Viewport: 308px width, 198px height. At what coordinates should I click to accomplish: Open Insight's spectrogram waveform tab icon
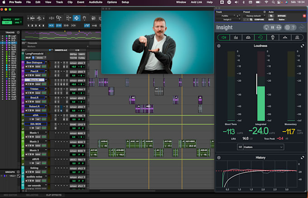285,37
